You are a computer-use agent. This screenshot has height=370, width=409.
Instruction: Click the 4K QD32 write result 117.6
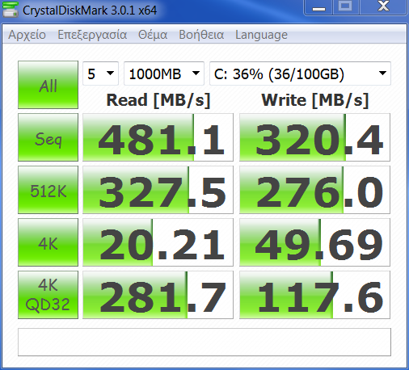[x=314, y=295]
